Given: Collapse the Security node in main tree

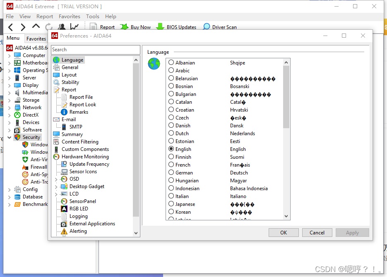Looking at the screenshot, I should click(x=10, y=137).
